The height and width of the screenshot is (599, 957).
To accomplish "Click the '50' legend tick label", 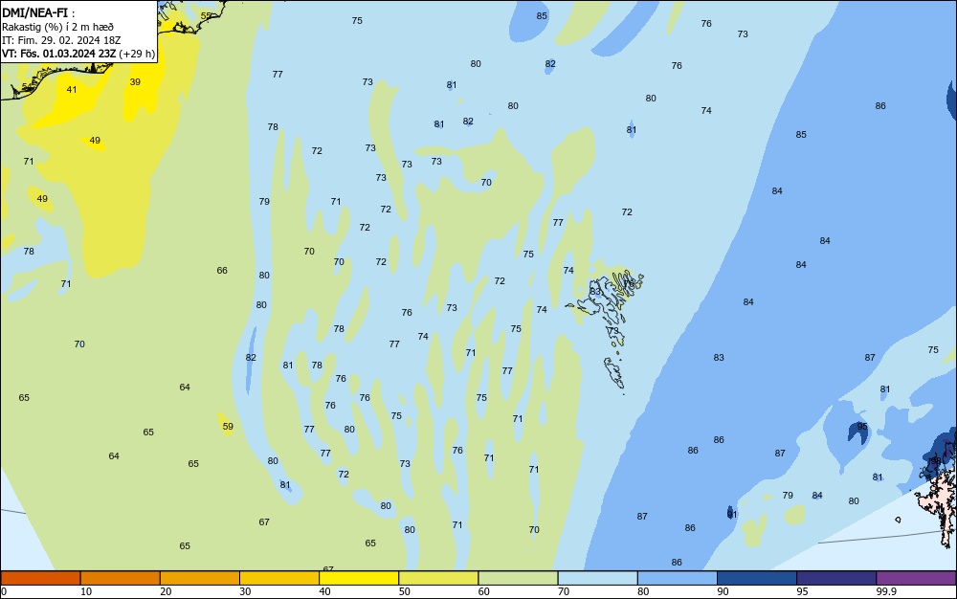I will coord(404,591).
